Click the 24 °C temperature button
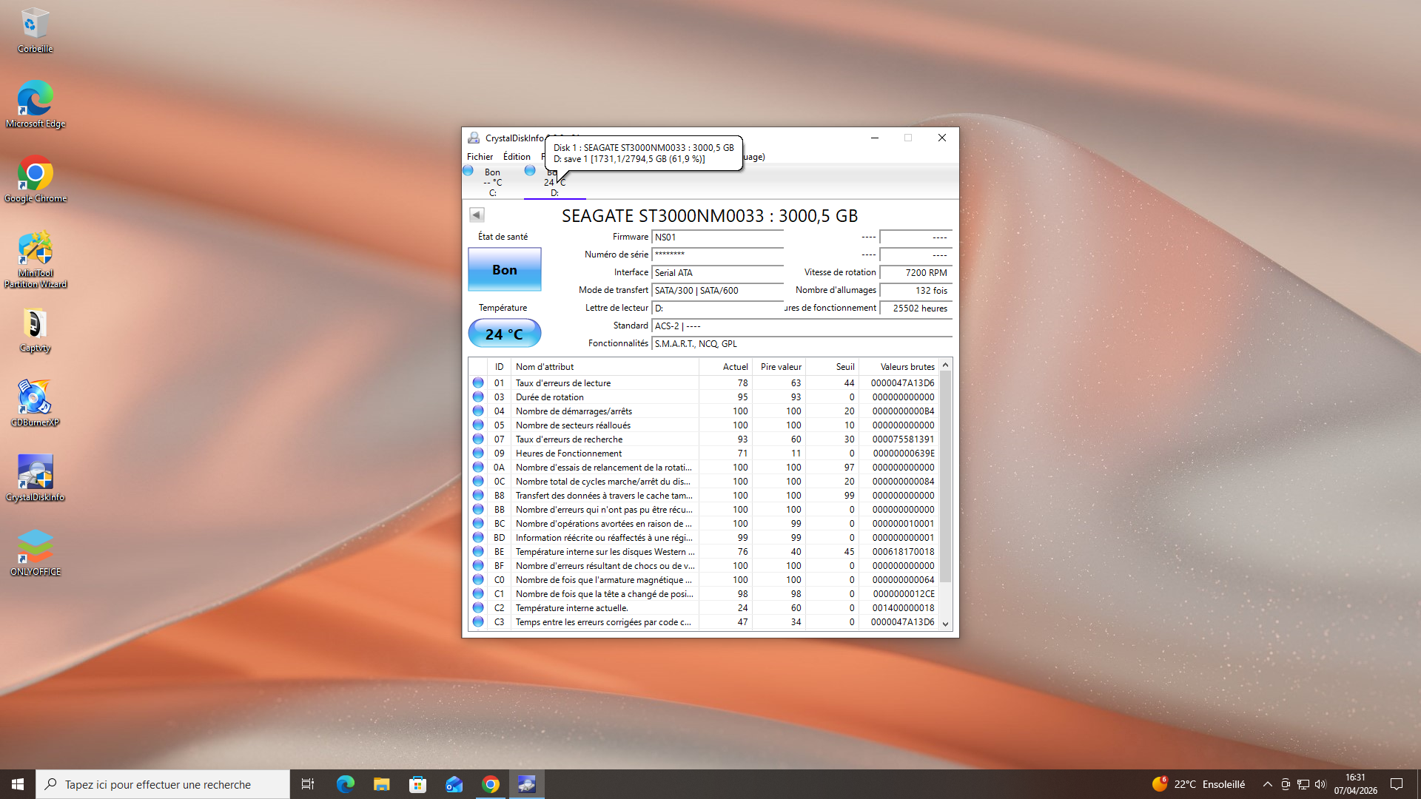This screenshot has height=799, width=1421. (505, 334)
